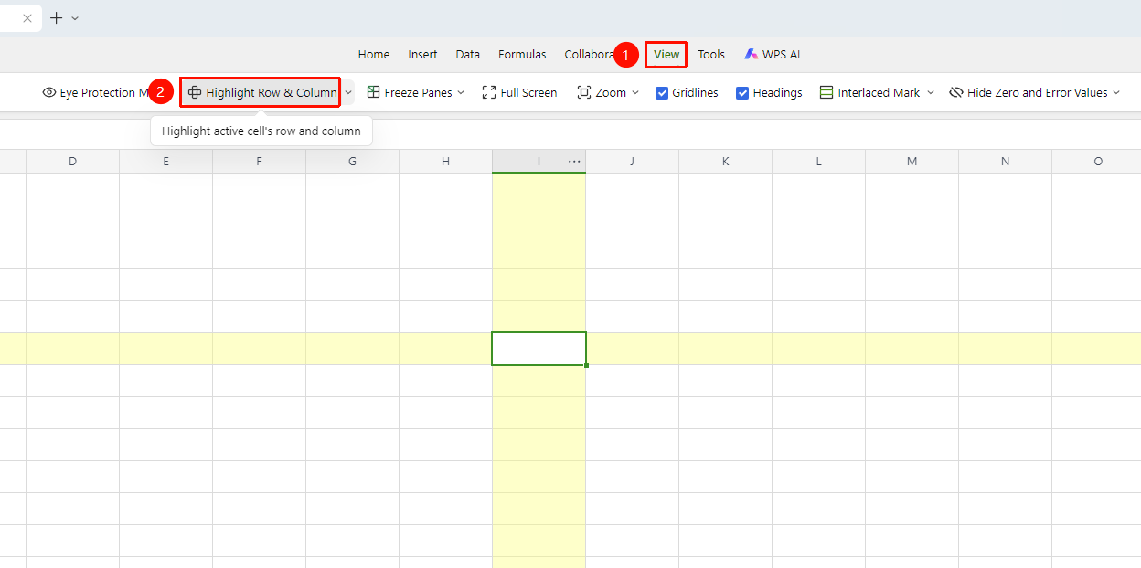1141x568 pixels.
Task: Click the View tab
Action: (x=666, y=54)
